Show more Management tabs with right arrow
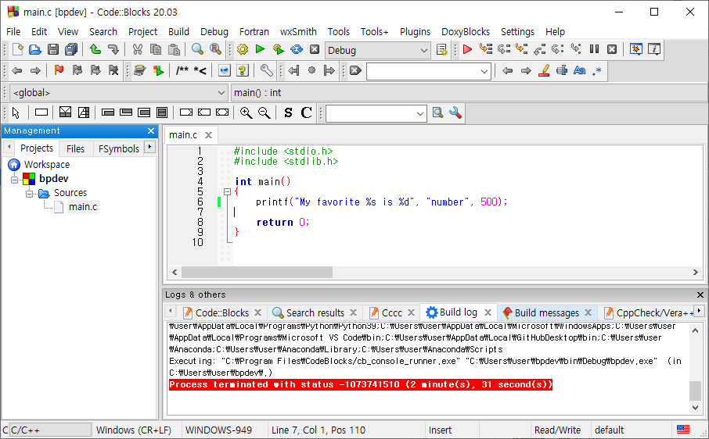 [x=149, y=147]
